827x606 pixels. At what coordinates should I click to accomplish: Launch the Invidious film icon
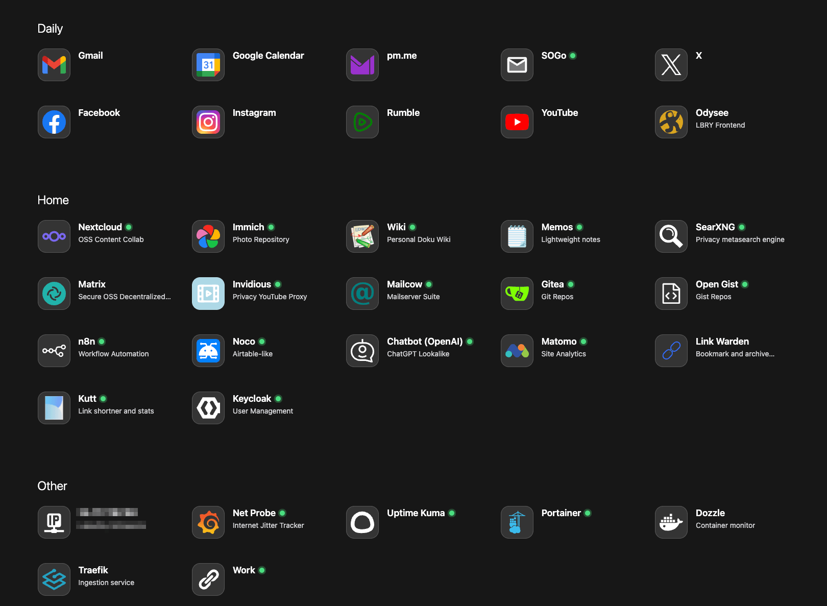pyautogui.click(x=208, y=294)
